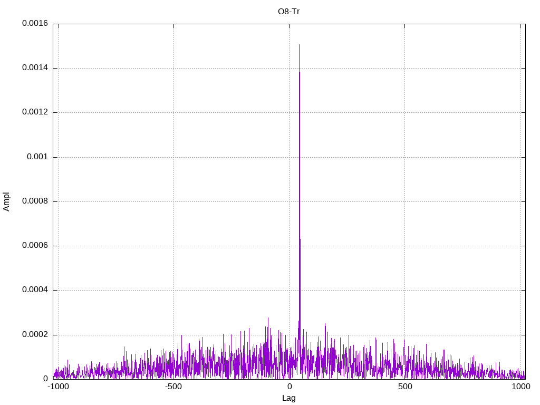Click the 0.0016 y-axis tick label
This screenshot has width=540, height=405.
35,24
